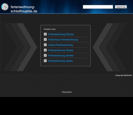Image resolution: width=133 pixels, height=115 pixels.
Task: Select the lowercase Ferienwohnung ostsee link
Action: 60,61
